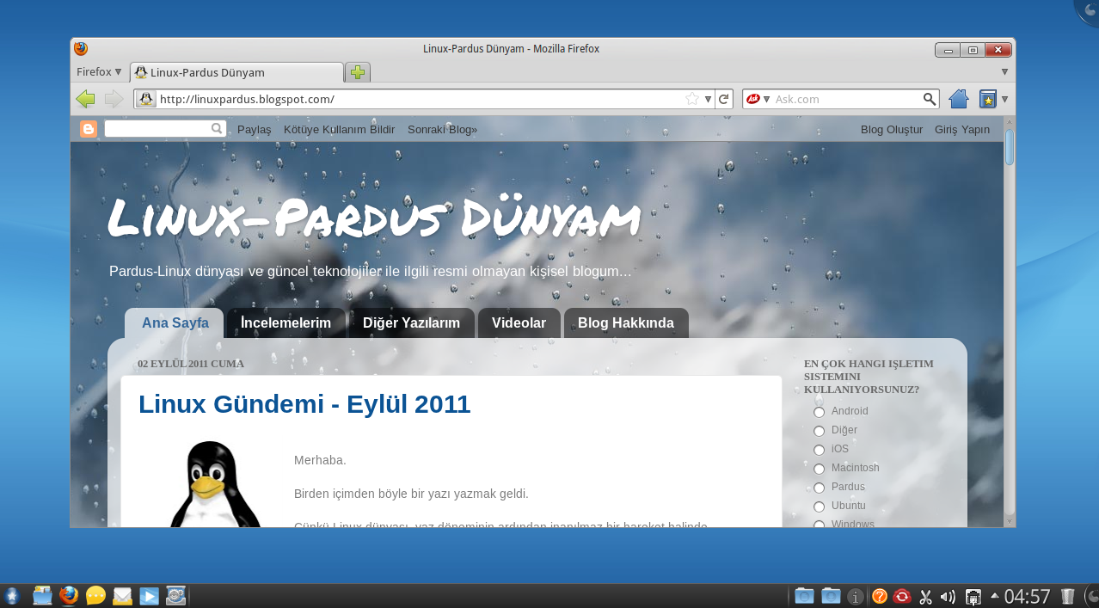Click the bookmark star in the address bar
The width and height of the screenshot is (1099, 608).
[x=693, y=99]
